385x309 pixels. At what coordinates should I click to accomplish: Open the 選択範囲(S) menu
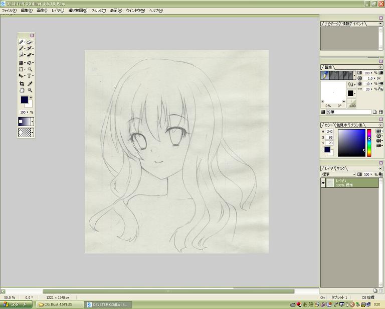coord(78,11)
